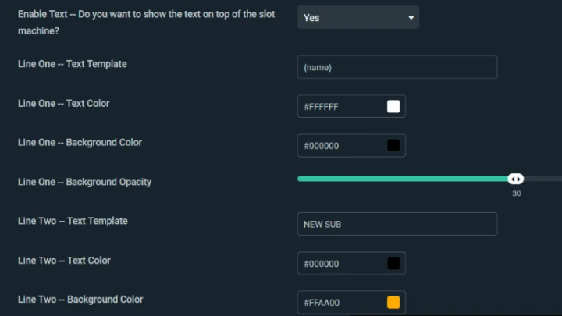The image size is (562, 316).
Task: Click the Line One Text Template field
Action: coord(397,68)
